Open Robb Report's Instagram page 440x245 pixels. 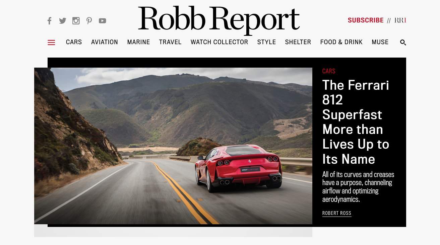click(76, 20)
